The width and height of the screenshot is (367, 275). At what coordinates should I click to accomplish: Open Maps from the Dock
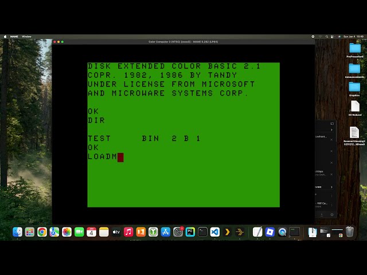click(54, 232)
